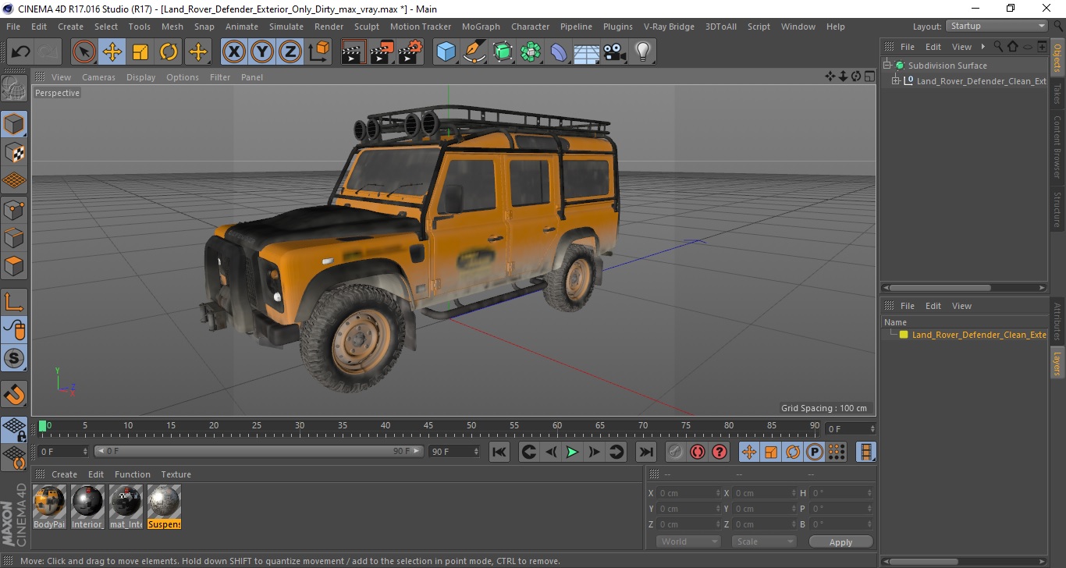Open the MoGraph menu
This screenshot has height=568, width=1066.
tap(481, 27)
